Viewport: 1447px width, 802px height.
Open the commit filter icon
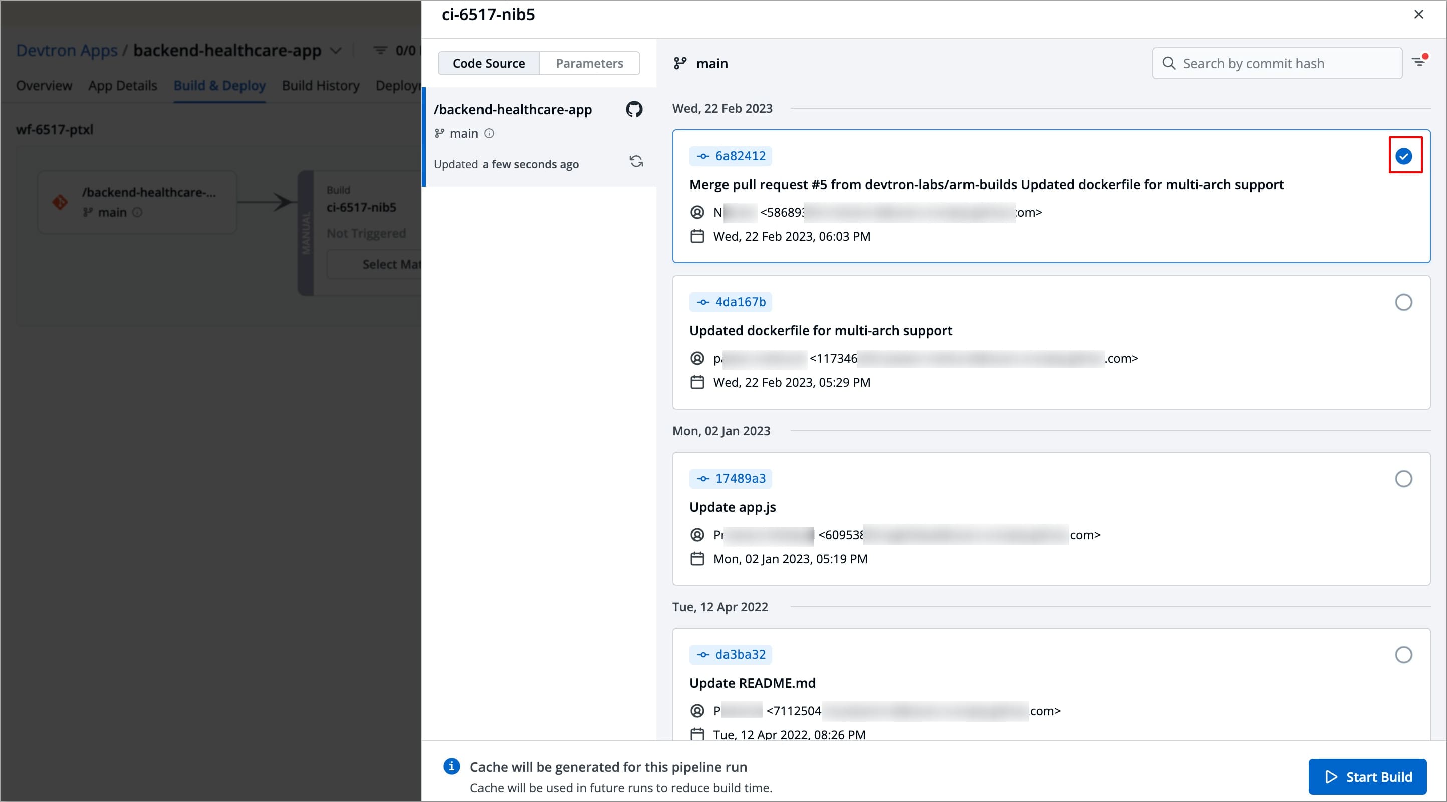(x=1419, y=61)
